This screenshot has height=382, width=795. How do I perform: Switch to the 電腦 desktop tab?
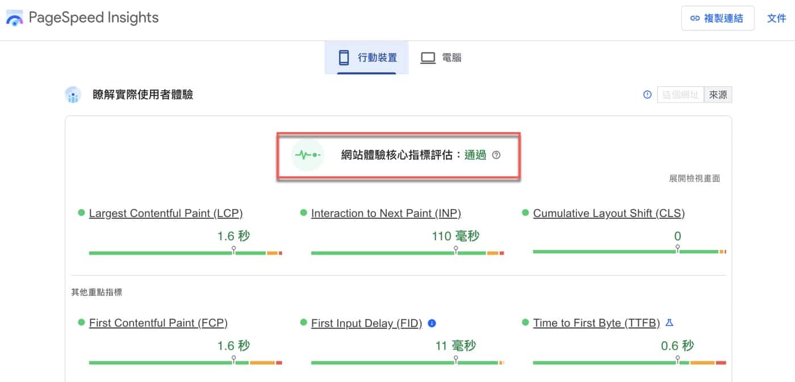[x=441, y=57]
